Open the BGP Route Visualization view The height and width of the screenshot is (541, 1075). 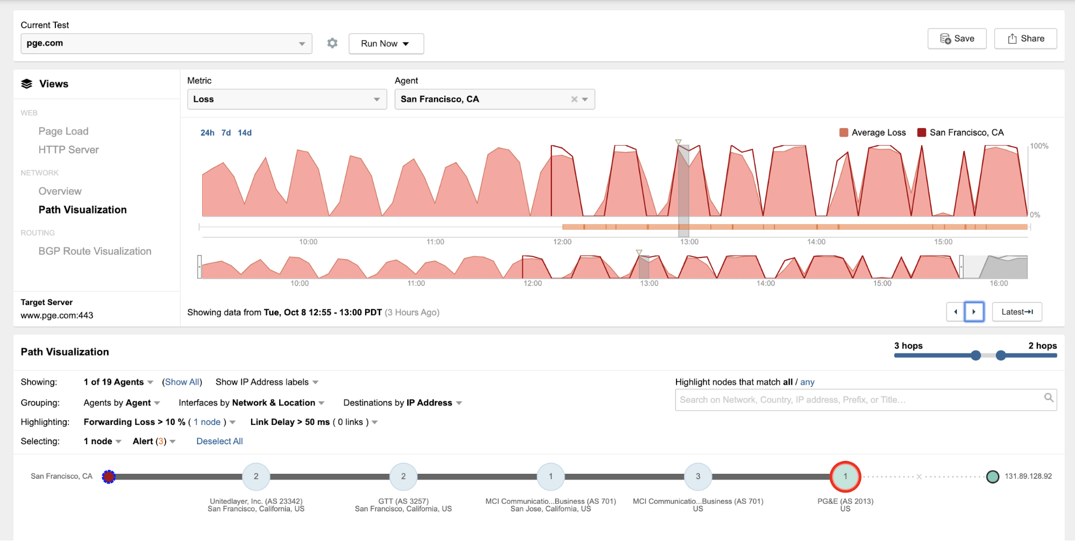click(95, 251)
